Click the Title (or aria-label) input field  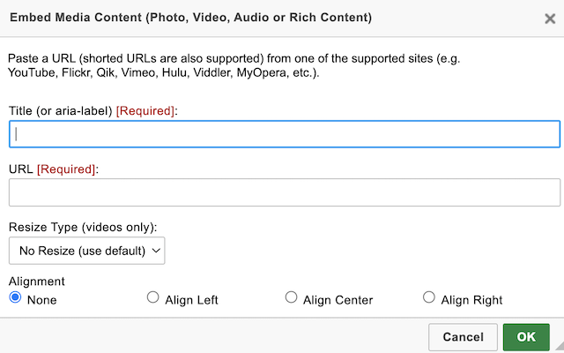[x=284, y=134]
